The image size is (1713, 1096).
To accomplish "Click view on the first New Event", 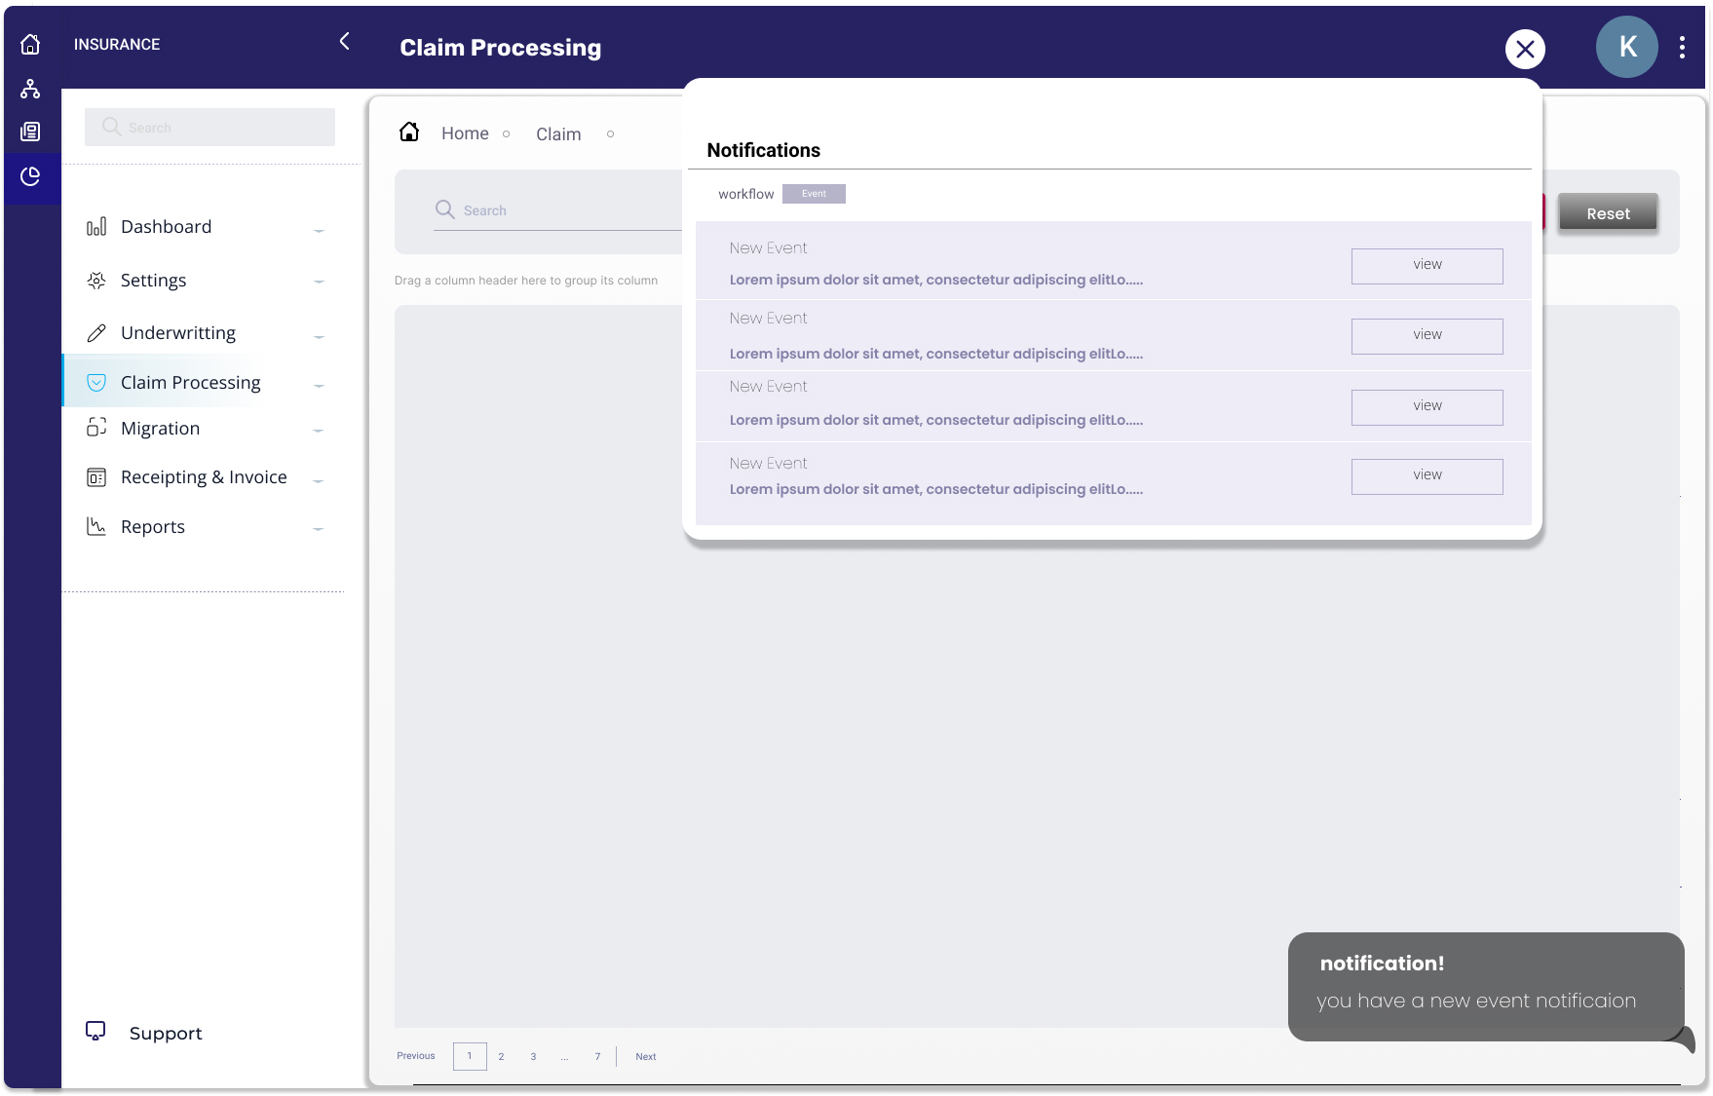I will pos(1427,265).
